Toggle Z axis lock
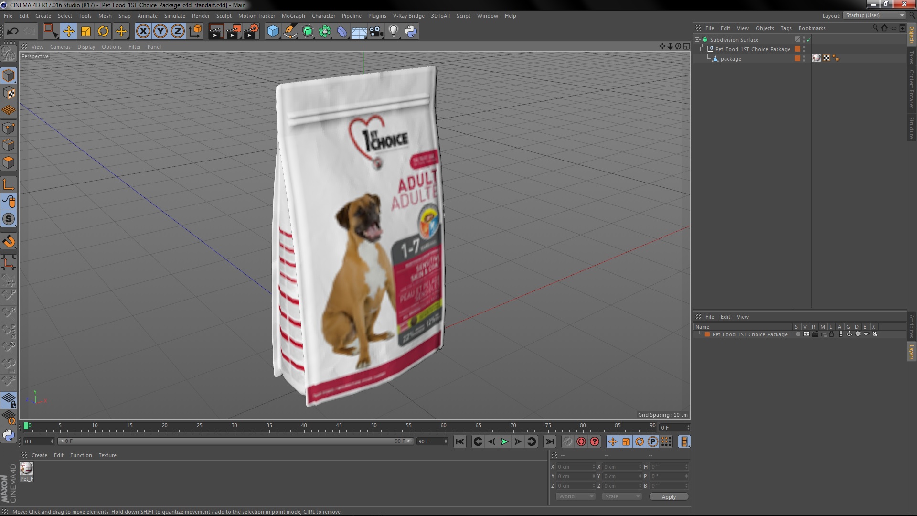The image size is (917, 516). [178, 32]
